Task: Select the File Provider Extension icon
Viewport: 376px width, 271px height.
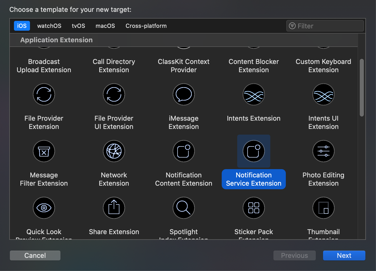Action: [x=44, y=94]
